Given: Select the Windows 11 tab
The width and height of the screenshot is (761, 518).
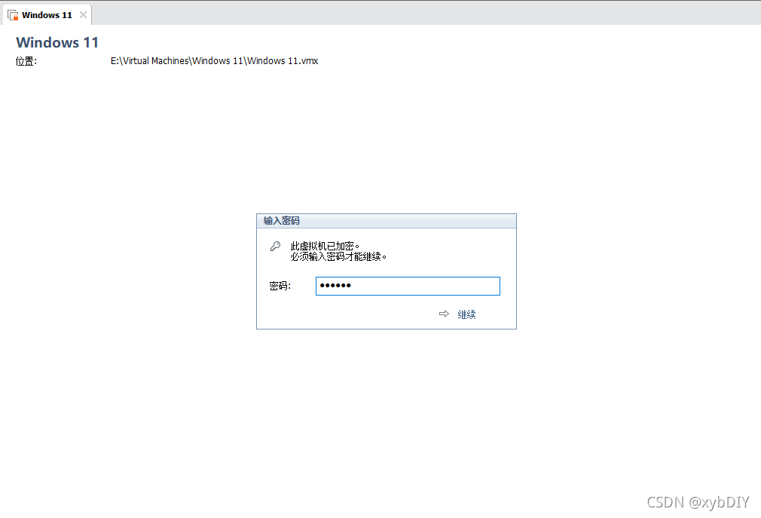Looking at the screenshot, I should [47, 15].
